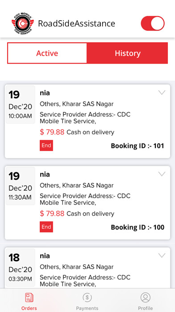Viewport: 175px width, 312px height.
Task: Click End button on booking 100
Action: click(x=46, y=227)
